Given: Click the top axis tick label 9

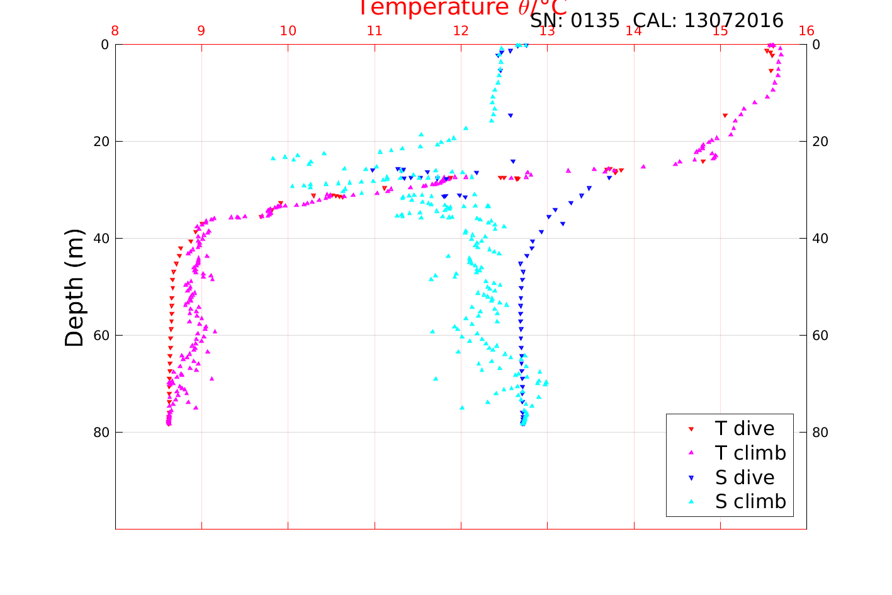Looking at the screenshot, I should click(x=201, y=31).
